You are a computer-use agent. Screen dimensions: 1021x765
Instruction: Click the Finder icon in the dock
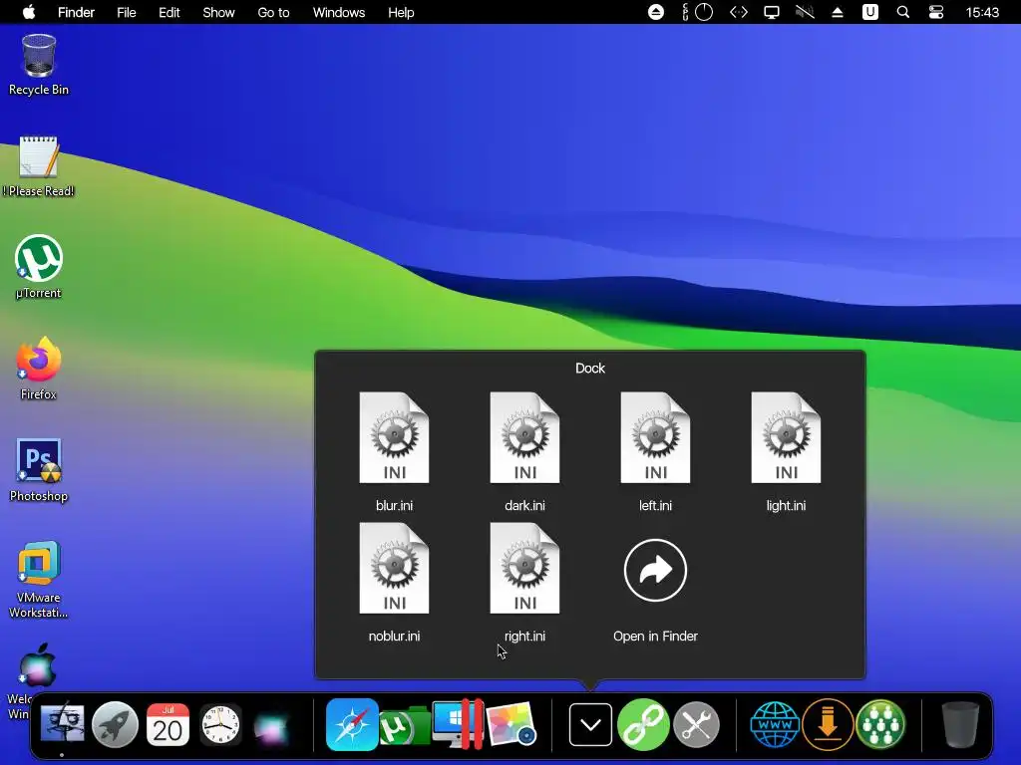point(63,724)
